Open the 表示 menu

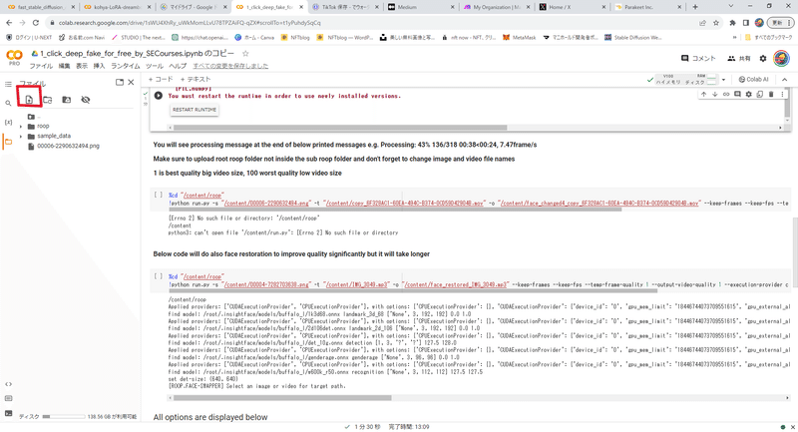82,66
